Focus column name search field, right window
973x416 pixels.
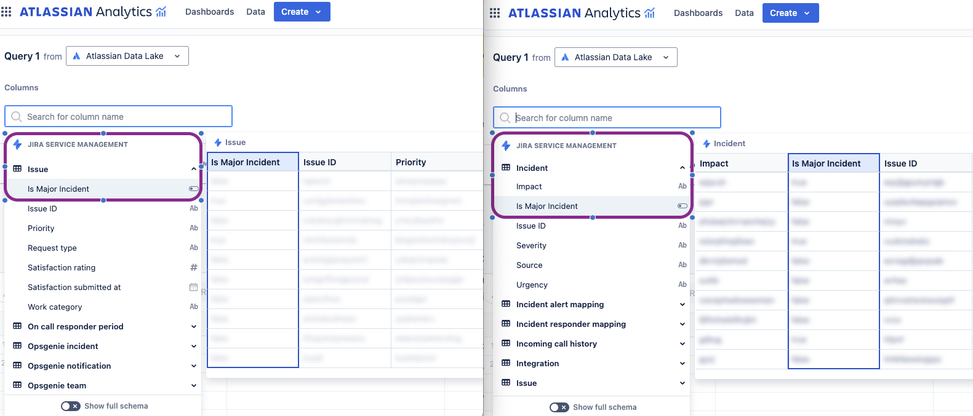click(x=607, y=118)
